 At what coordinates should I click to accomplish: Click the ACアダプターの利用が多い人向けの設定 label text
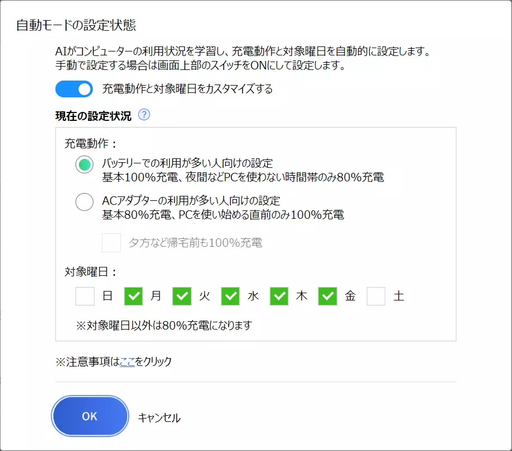191,200
